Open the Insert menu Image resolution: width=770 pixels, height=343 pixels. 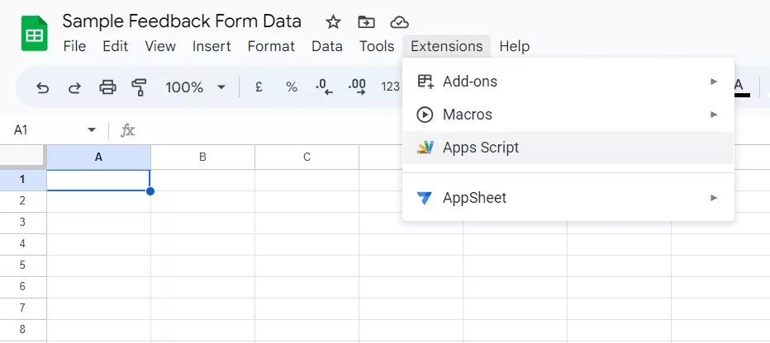(212, 46)
